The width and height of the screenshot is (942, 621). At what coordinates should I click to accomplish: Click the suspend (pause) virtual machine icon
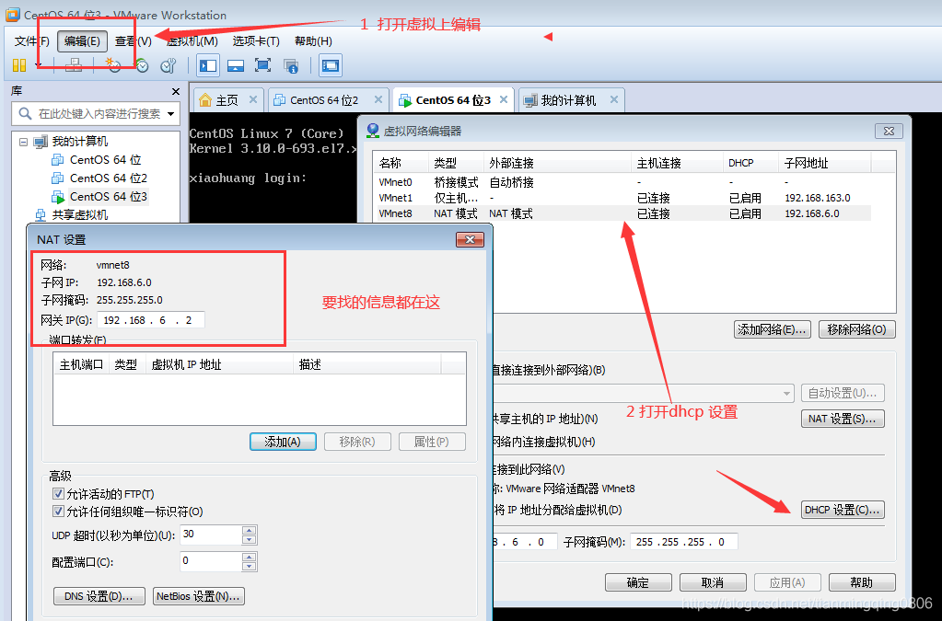point(19,65)
